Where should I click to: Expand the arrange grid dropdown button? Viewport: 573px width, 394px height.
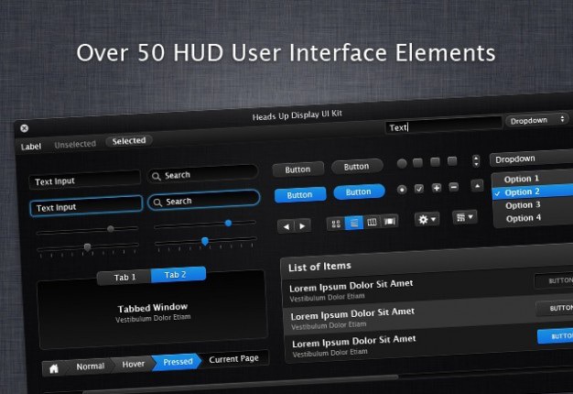tap(464, 217)
